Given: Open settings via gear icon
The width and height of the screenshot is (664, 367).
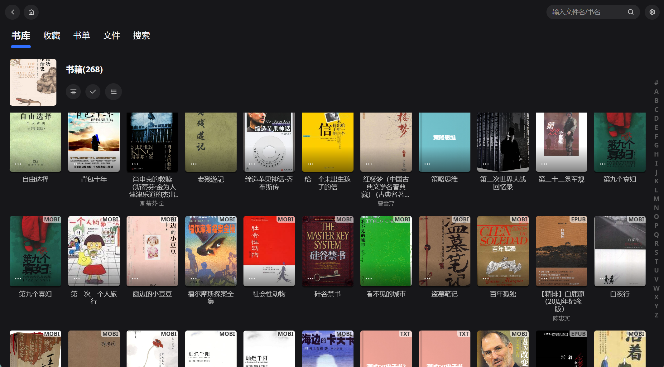Looking at the screenshot, I should 652,12.
